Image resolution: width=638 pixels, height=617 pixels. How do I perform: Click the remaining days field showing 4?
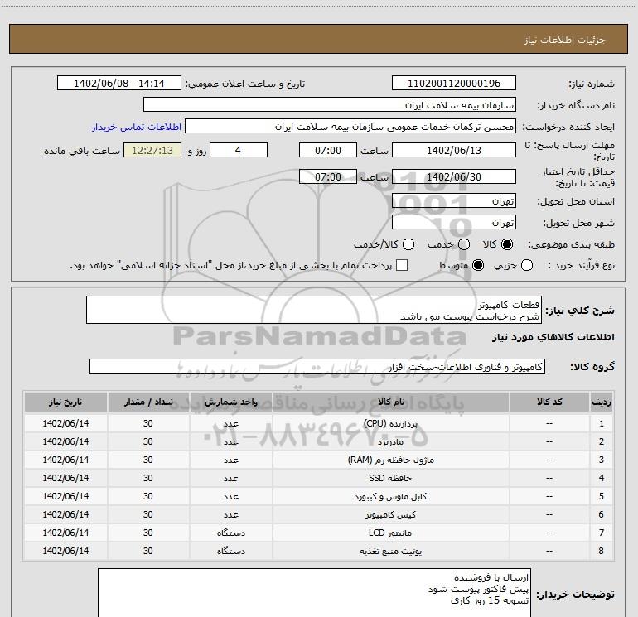click(x=238, y=150)
